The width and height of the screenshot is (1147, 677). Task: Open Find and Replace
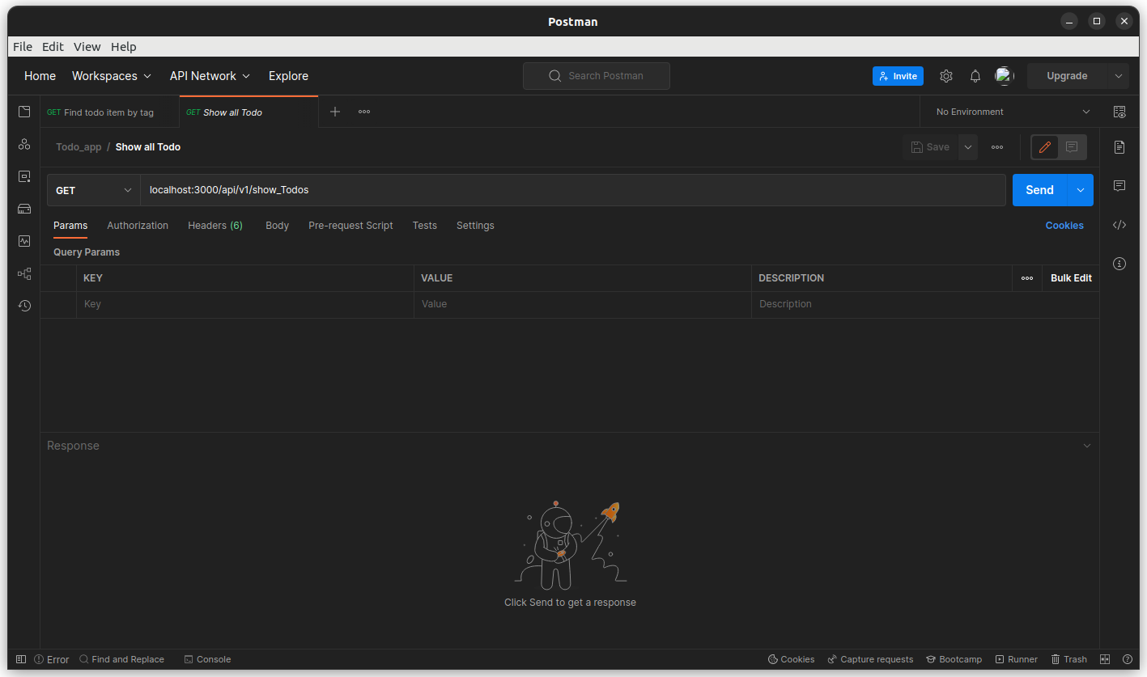[x=121, y=659]
